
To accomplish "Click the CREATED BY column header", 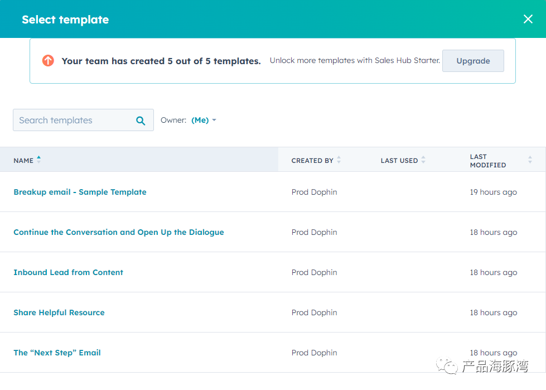I will [x=312, y=161].
